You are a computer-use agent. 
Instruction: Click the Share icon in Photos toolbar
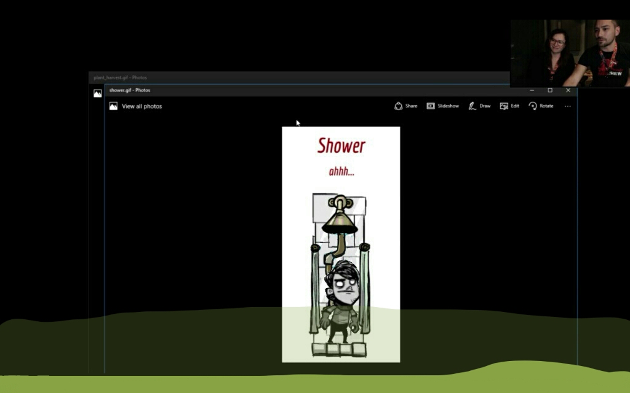tap(399, 106)
